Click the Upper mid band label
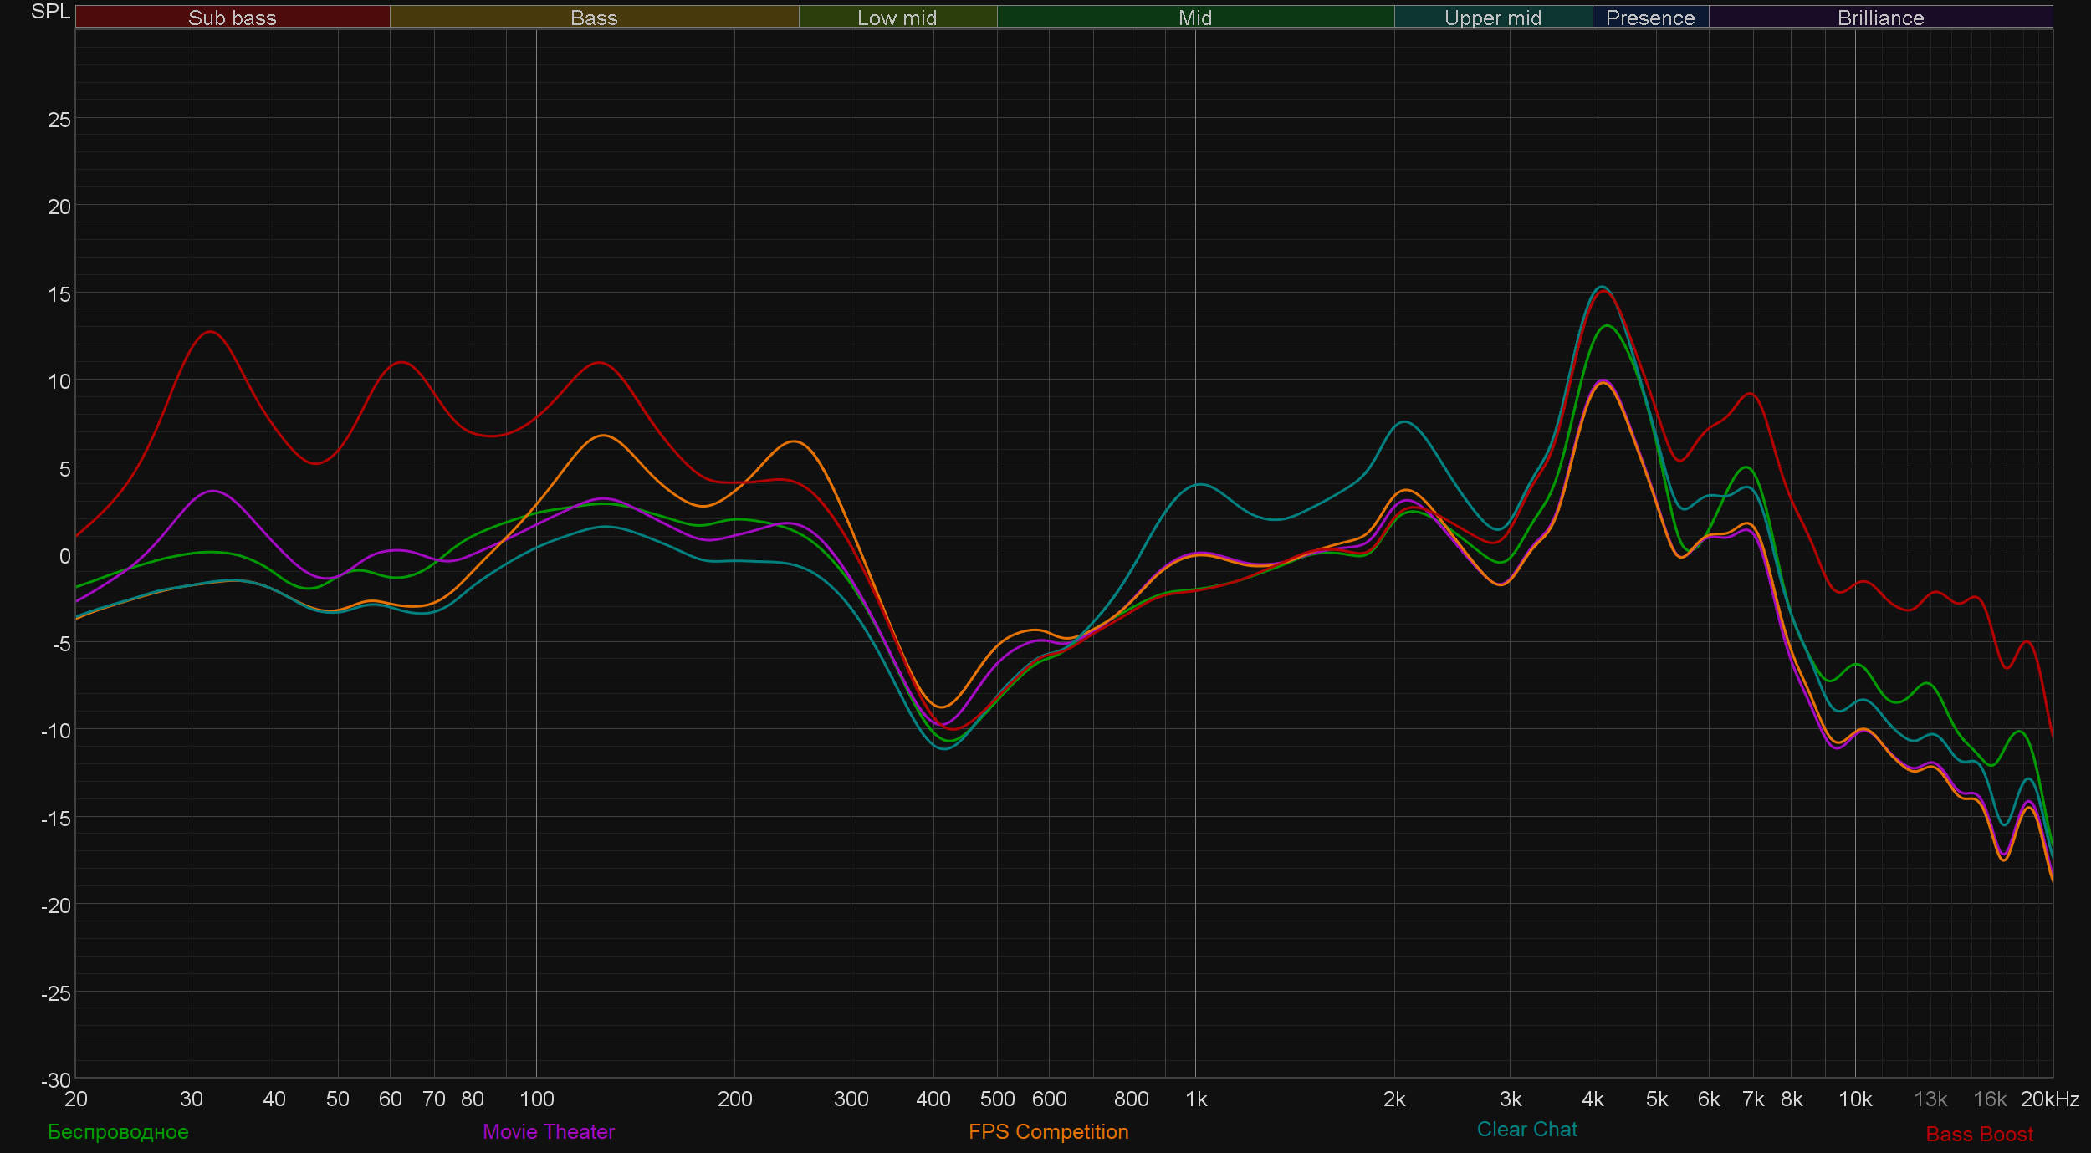This screenshot has width=2091, height=1153. (x=1492, y=18)
